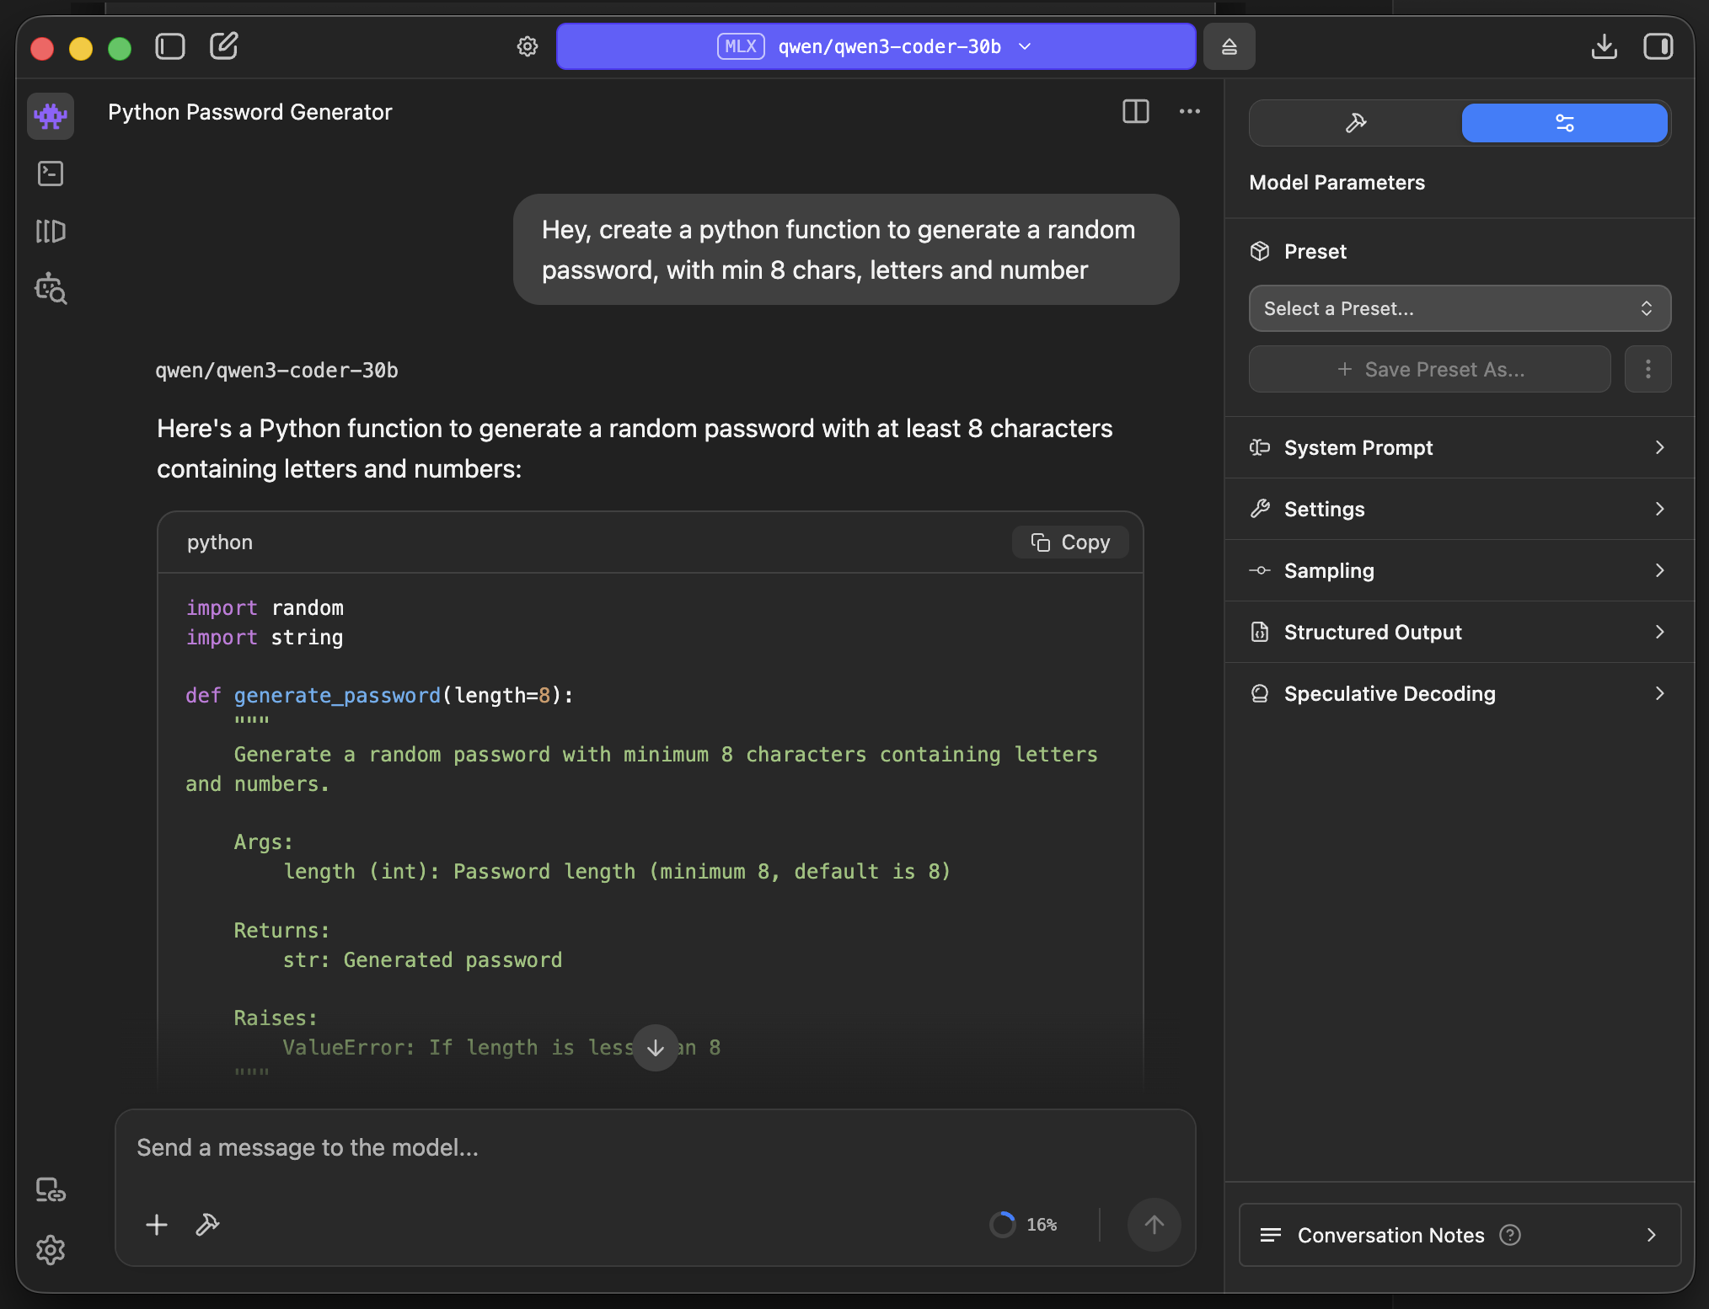The width and height of the screenshot is (1709, 1309).
Task: Expand Conversation Notes panel
Action: [x=1460, y=1235]
